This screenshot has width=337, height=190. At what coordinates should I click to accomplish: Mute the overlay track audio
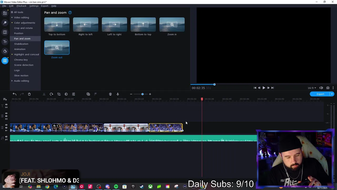(6, 116)
